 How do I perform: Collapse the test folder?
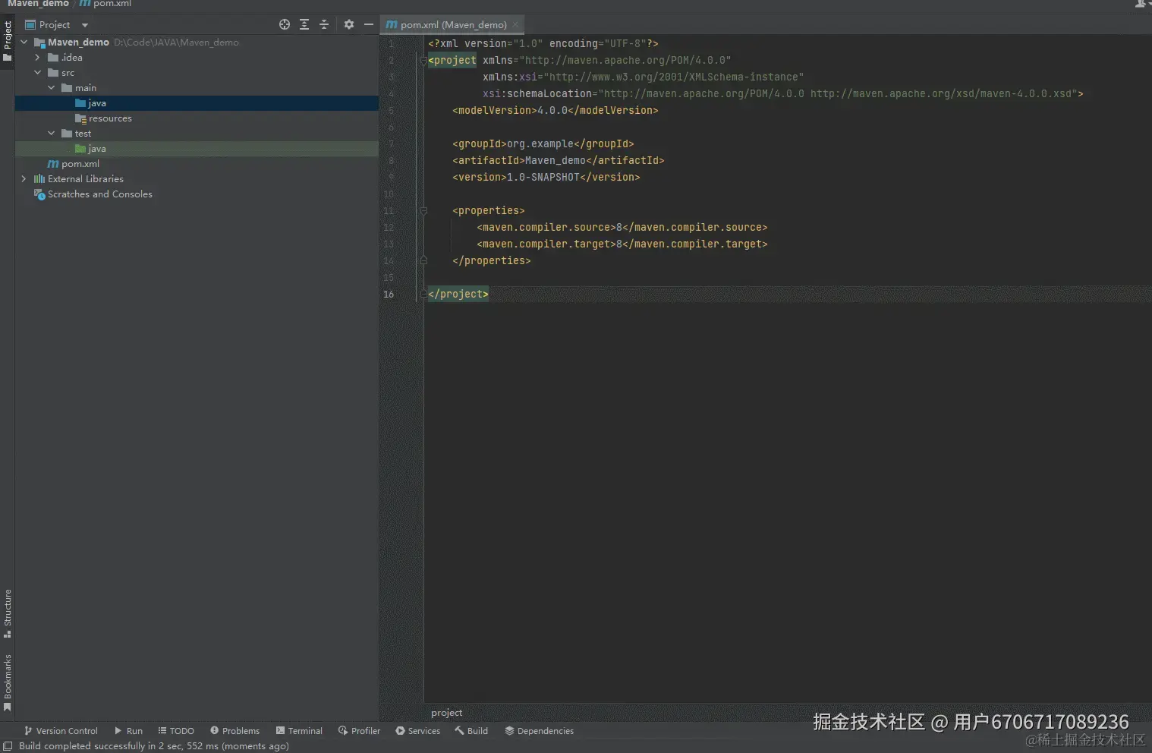tap(51, 134)
